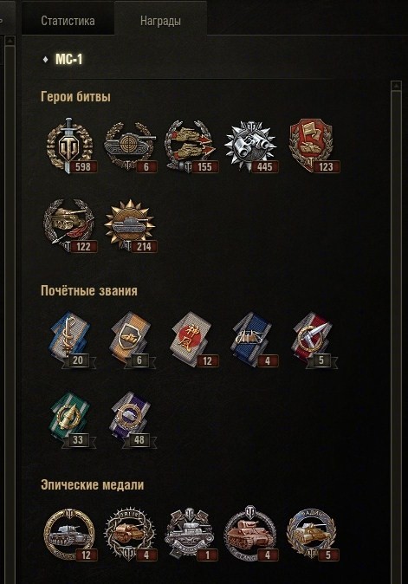
Task: Click the red feather tank medal 122
Action: (x=70, y=225)
